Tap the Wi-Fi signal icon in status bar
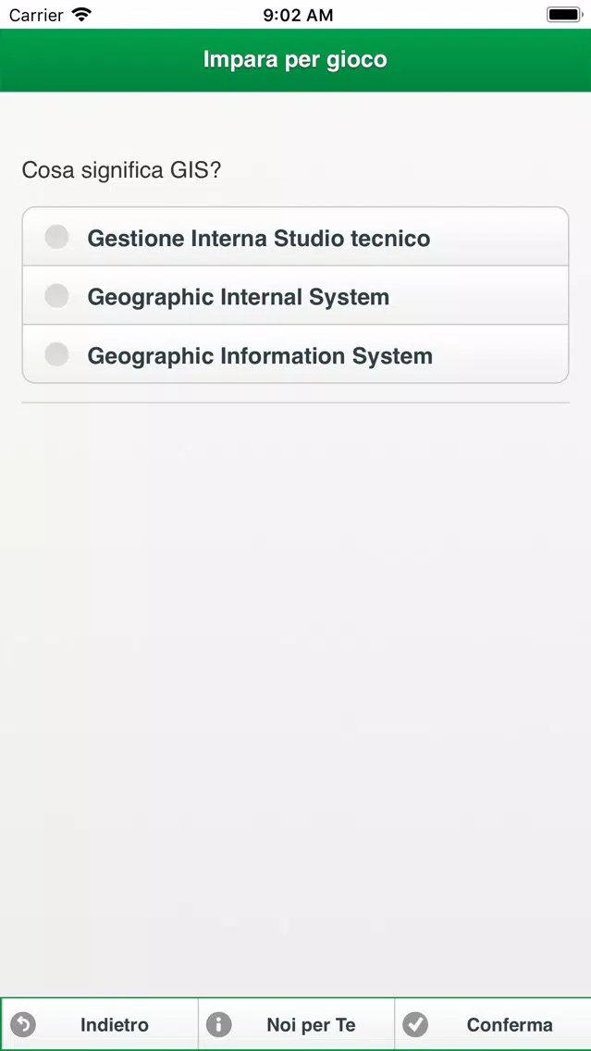 click(81, 15)
